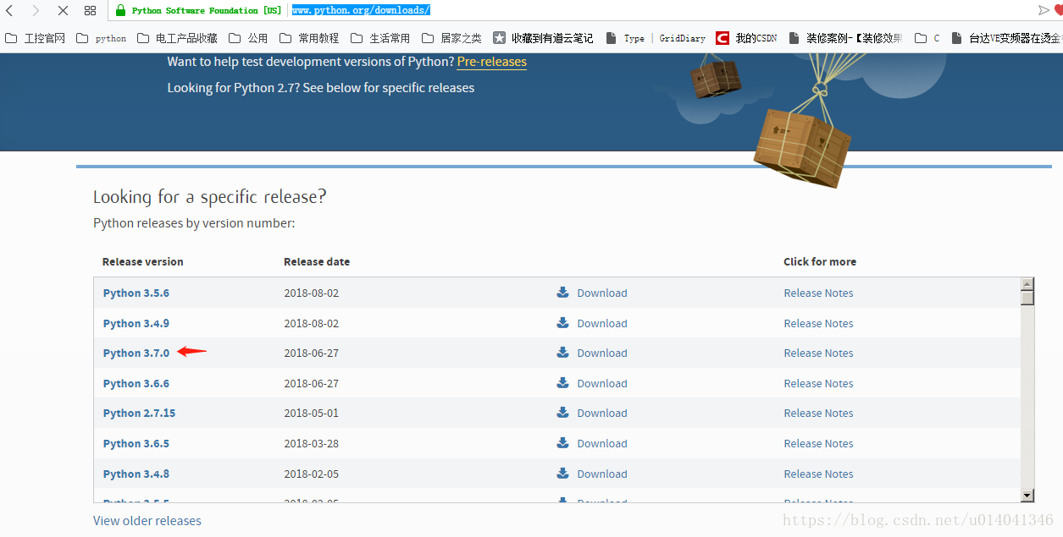1063x537 pixels.
Task: Click releases list scrollbar up arrow
Action: coord(1027,284)
